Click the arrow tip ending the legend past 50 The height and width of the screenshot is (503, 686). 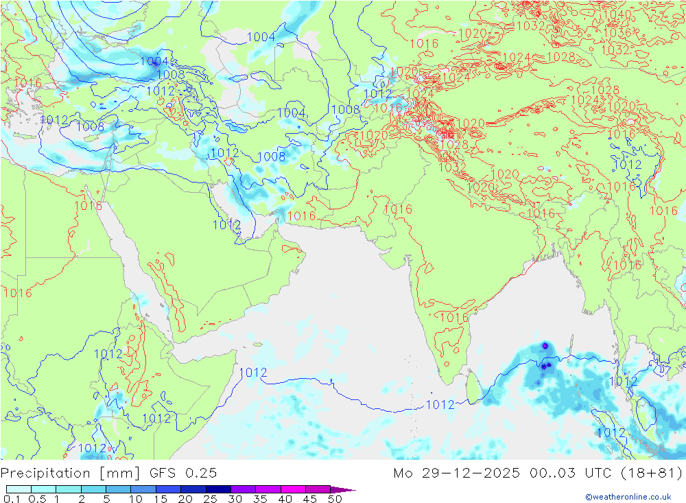coord(344,489)
